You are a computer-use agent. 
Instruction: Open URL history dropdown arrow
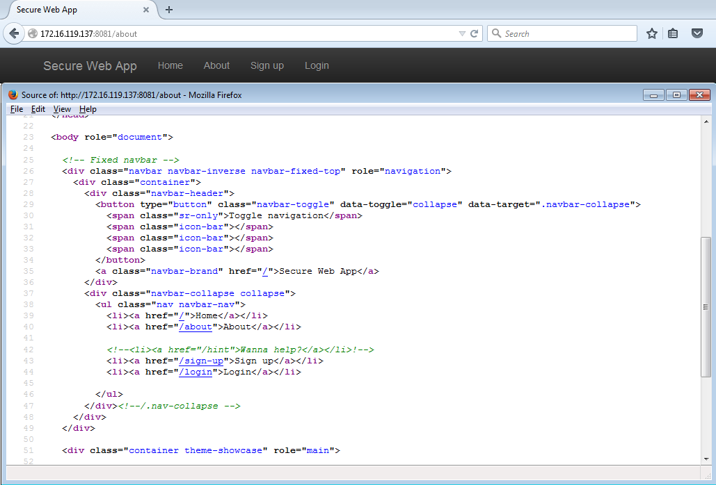pos(461,33)
